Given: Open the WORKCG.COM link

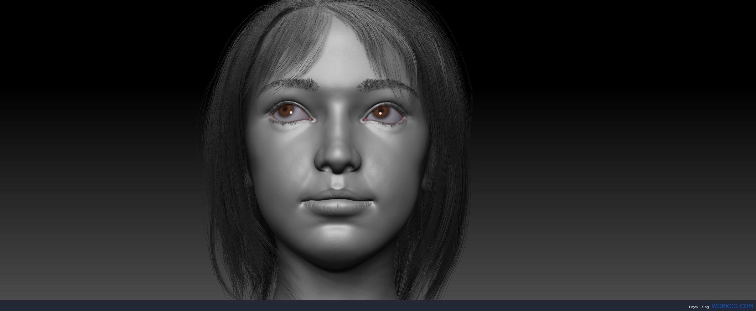Looking at the screenshot, I should [x=732, y=306].
